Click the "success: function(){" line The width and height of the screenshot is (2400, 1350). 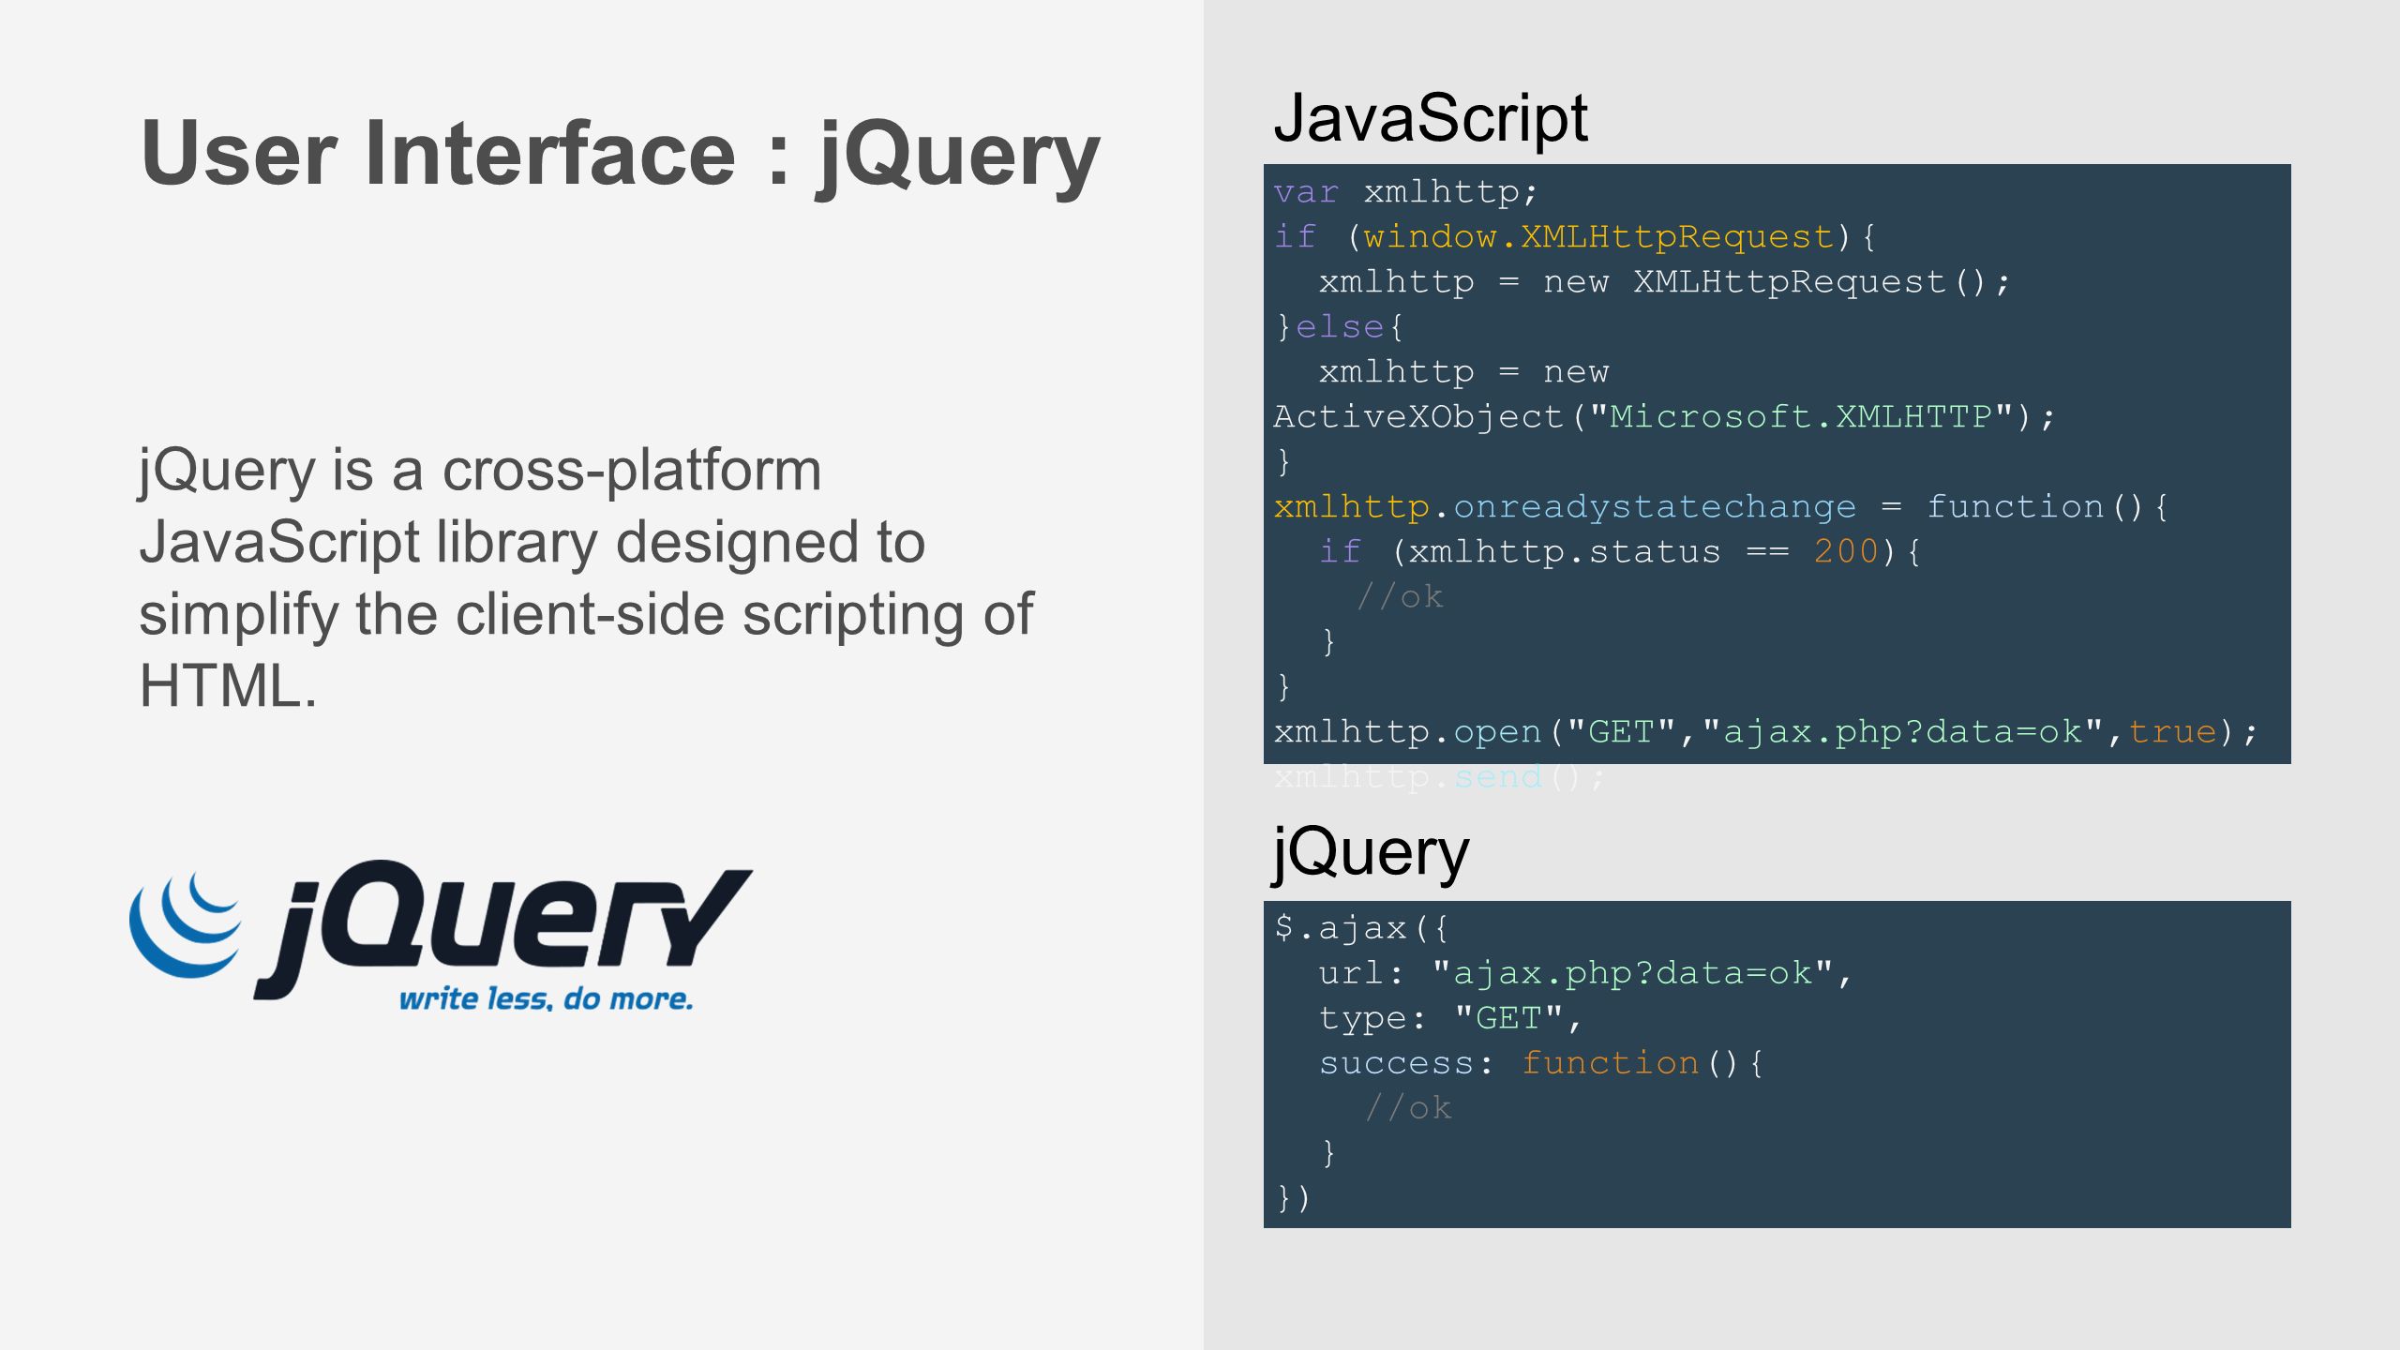click(x=1540, y=1064)
